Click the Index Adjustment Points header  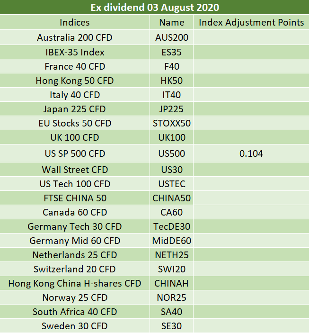coord(251,22)
